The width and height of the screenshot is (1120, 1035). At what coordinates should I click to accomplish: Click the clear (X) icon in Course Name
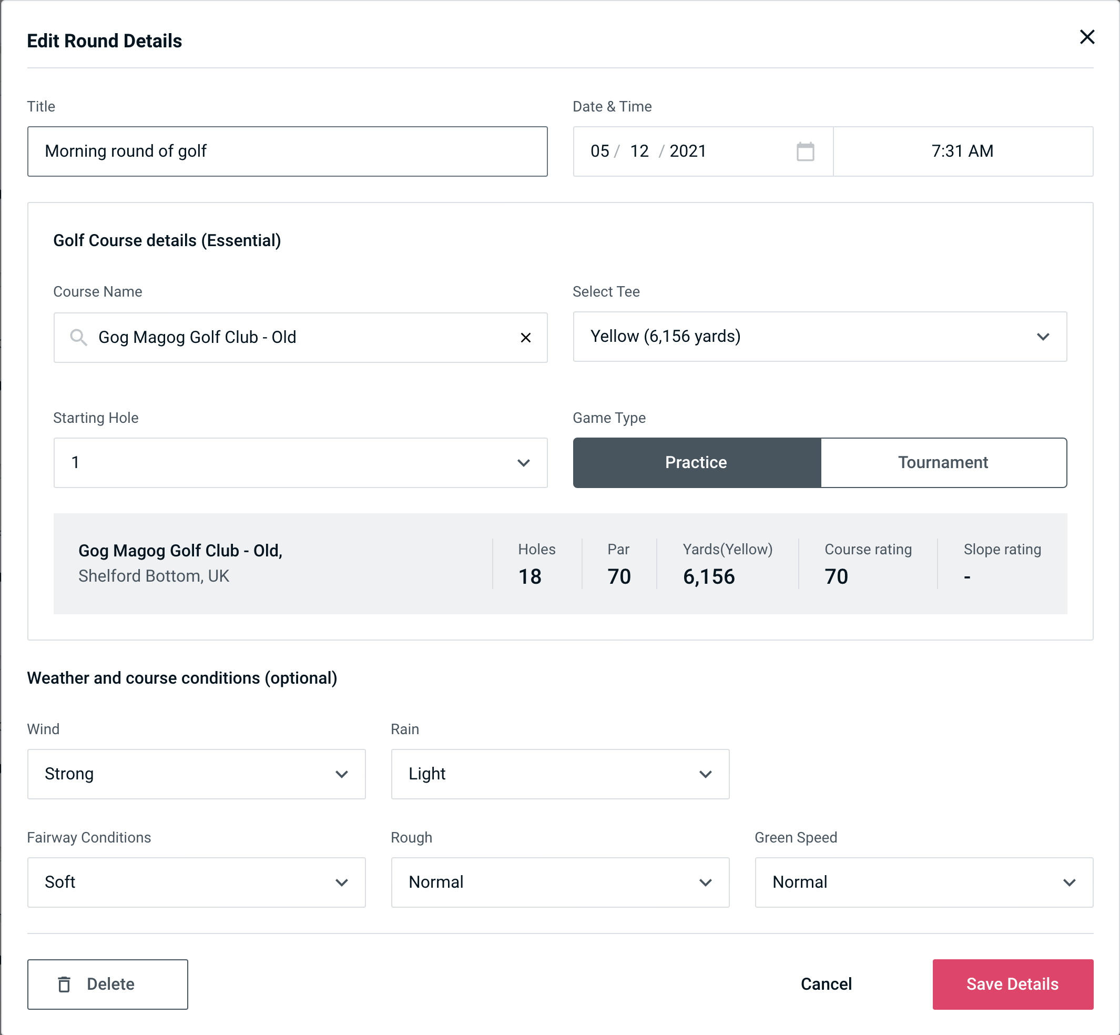tap(525, 337)
